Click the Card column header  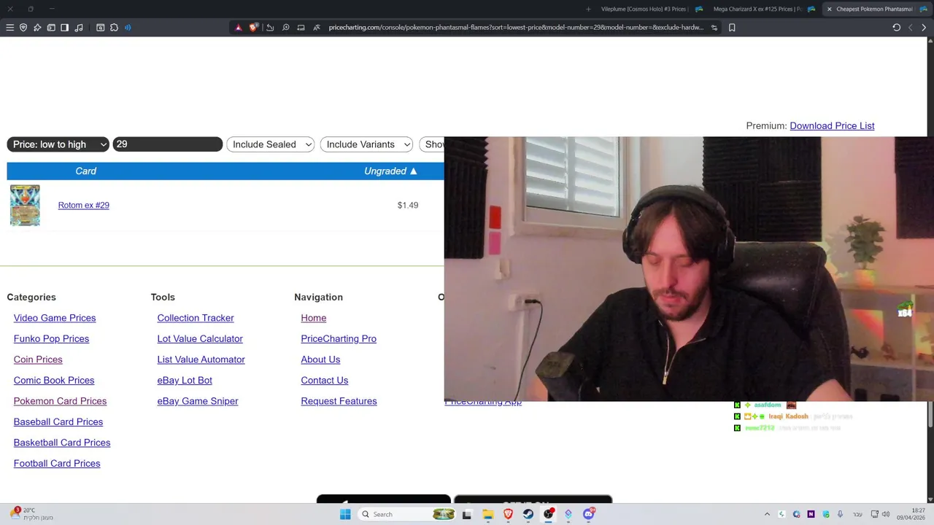(85, 171)
